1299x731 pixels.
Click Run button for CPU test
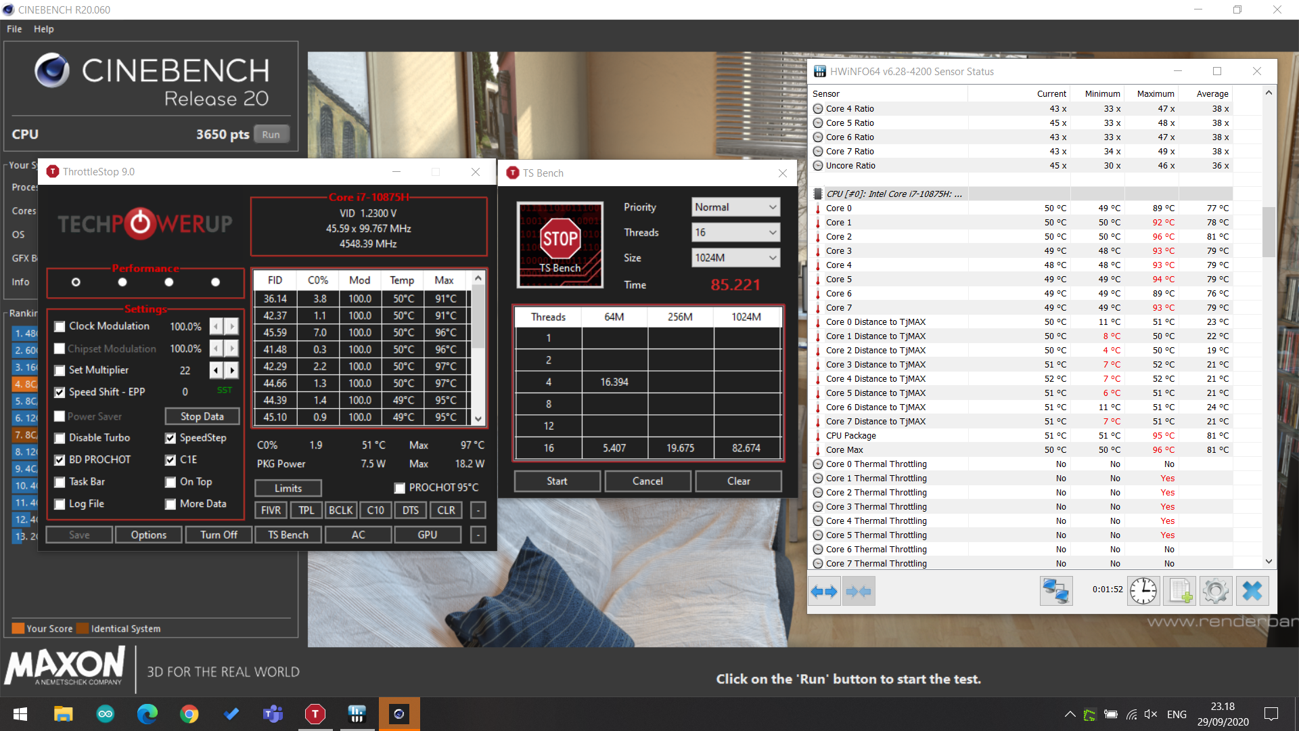tap(271, 135)
